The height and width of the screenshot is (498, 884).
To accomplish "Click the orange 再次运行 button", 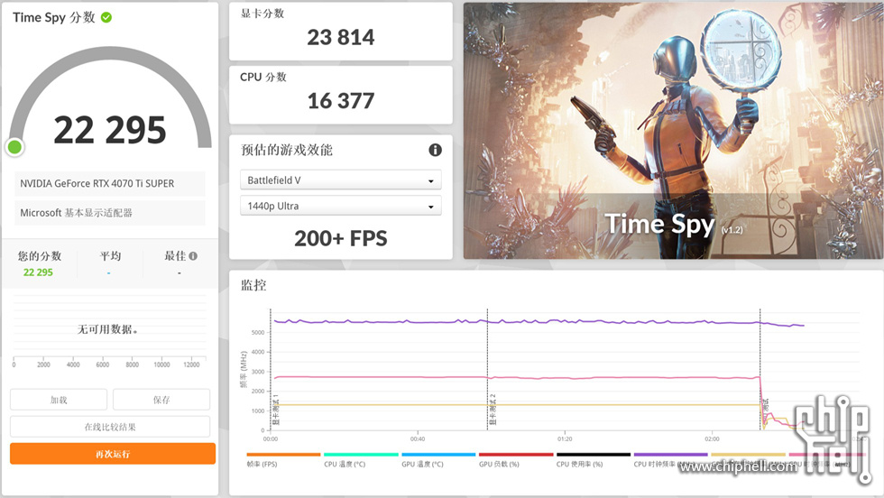I will coord(112,454).
